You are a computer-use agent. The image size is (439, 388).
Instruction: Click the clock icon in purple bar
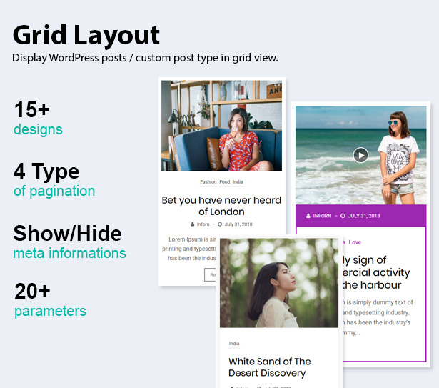coord(343,216)
